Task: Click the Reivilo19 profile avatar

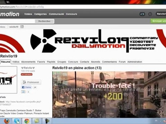Action: click(8, 80)
